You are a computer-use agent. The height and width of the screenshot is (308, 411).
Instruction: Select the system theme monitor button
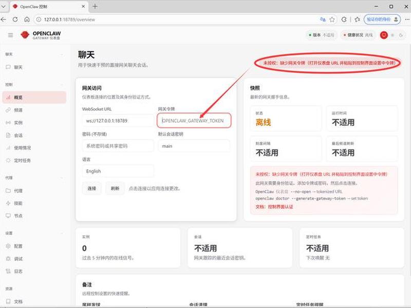point(384,35)
